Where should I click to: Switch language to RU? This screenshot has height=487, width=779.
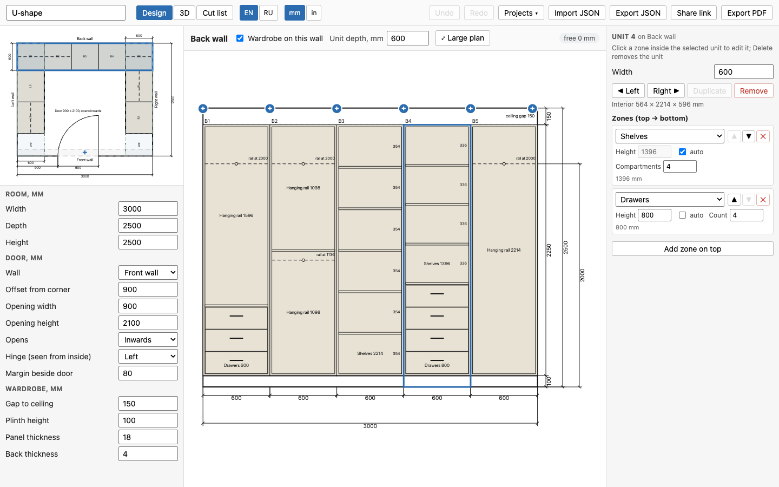click(x=268, y=13)
